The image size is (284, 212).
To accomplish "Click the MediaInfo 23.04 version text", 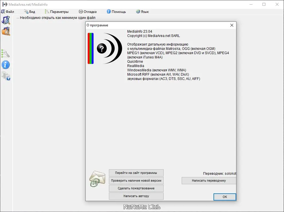I will (x=140, y=32).
